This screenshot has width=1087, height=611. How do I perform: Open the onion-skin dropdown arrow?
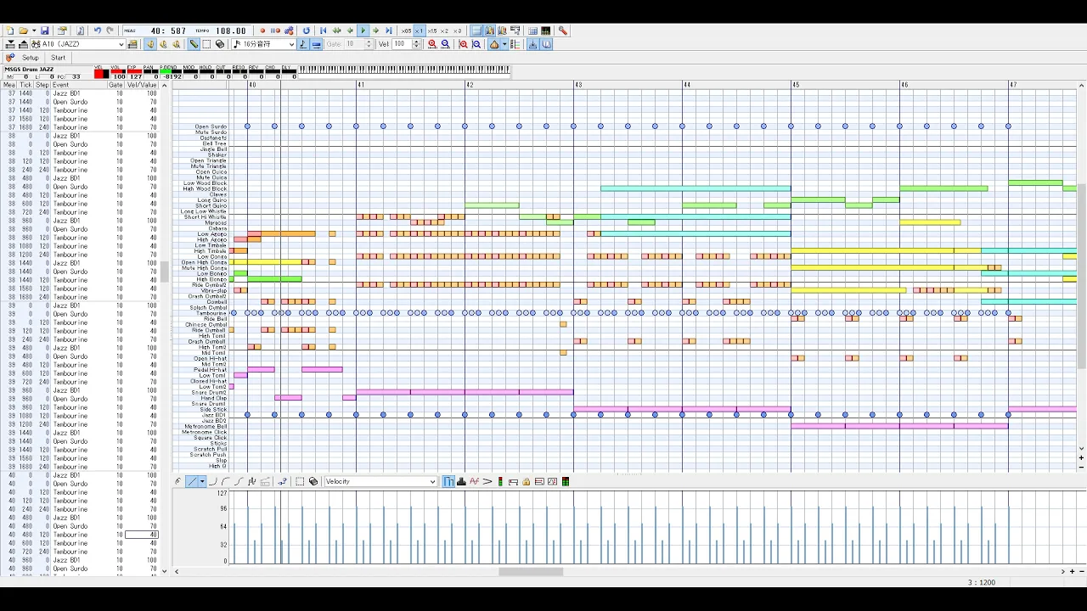[504, 44]
